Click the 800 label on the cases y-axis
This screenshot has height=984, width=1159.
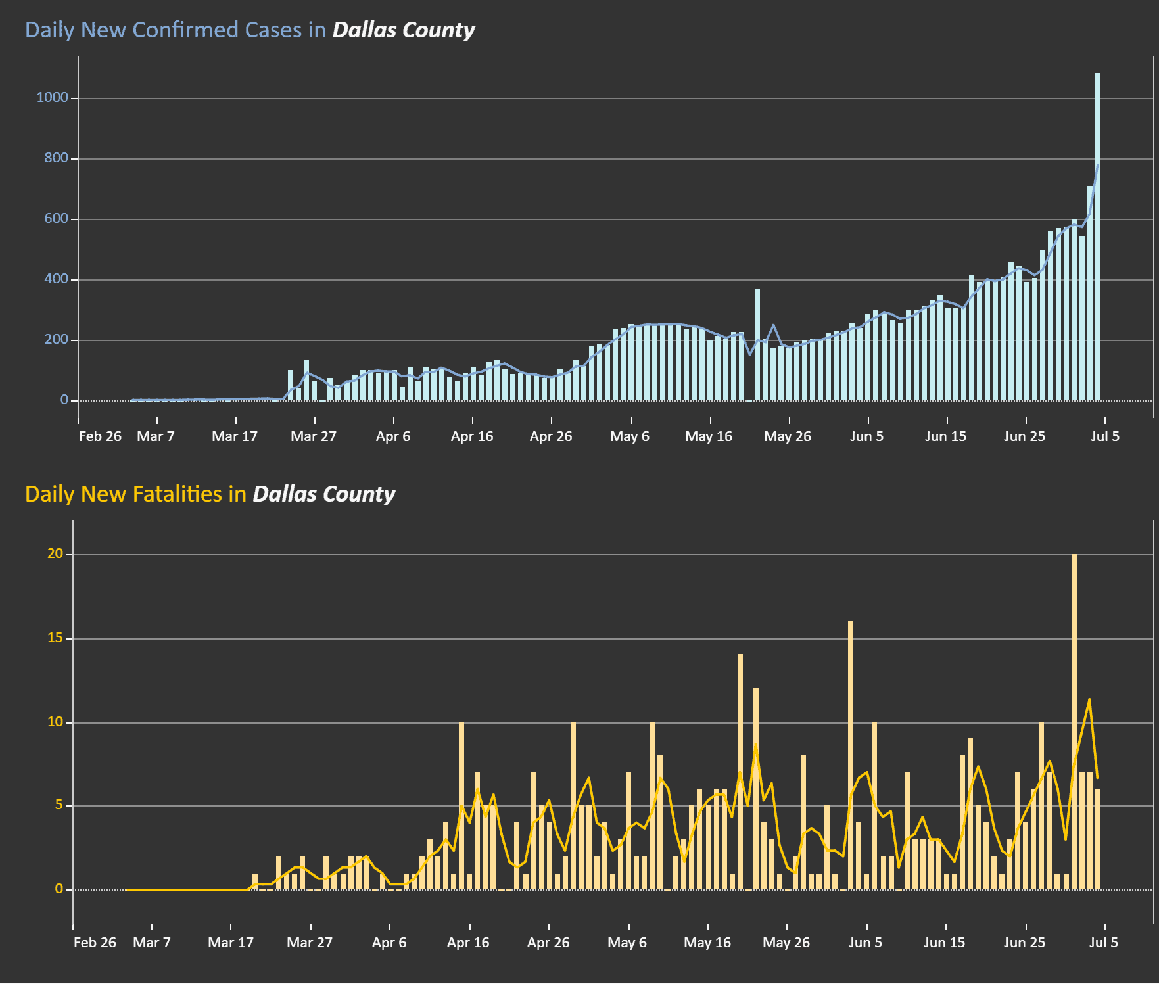click(57, 158)
